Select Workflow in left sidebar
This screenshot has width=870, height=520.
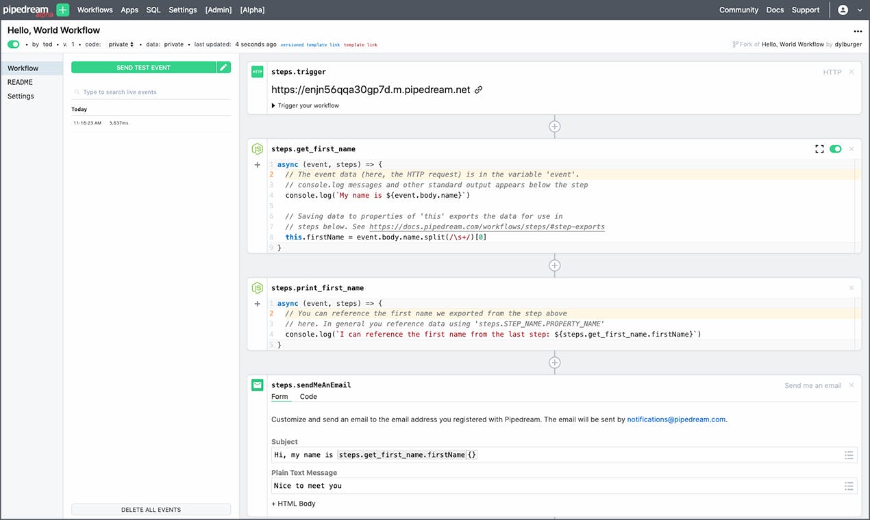click(x=32, y=68)
